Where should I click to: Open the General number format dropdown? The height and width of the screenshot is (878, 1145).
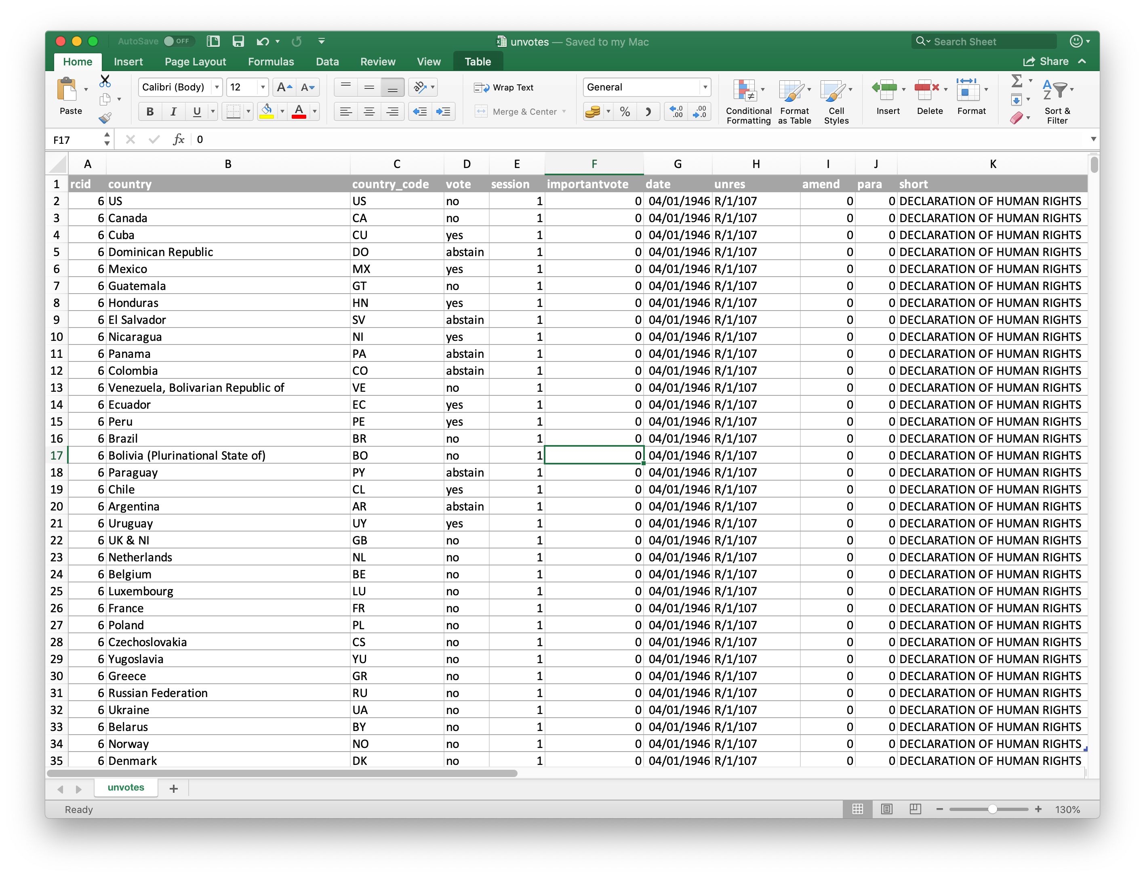pyautogui.click(x=705, y=87)
